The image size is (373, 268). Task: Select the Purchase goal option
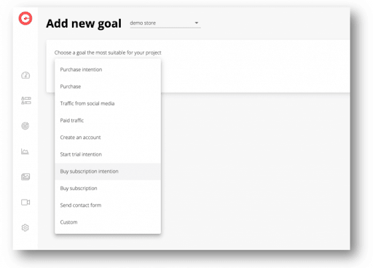[x=108, y=87]
